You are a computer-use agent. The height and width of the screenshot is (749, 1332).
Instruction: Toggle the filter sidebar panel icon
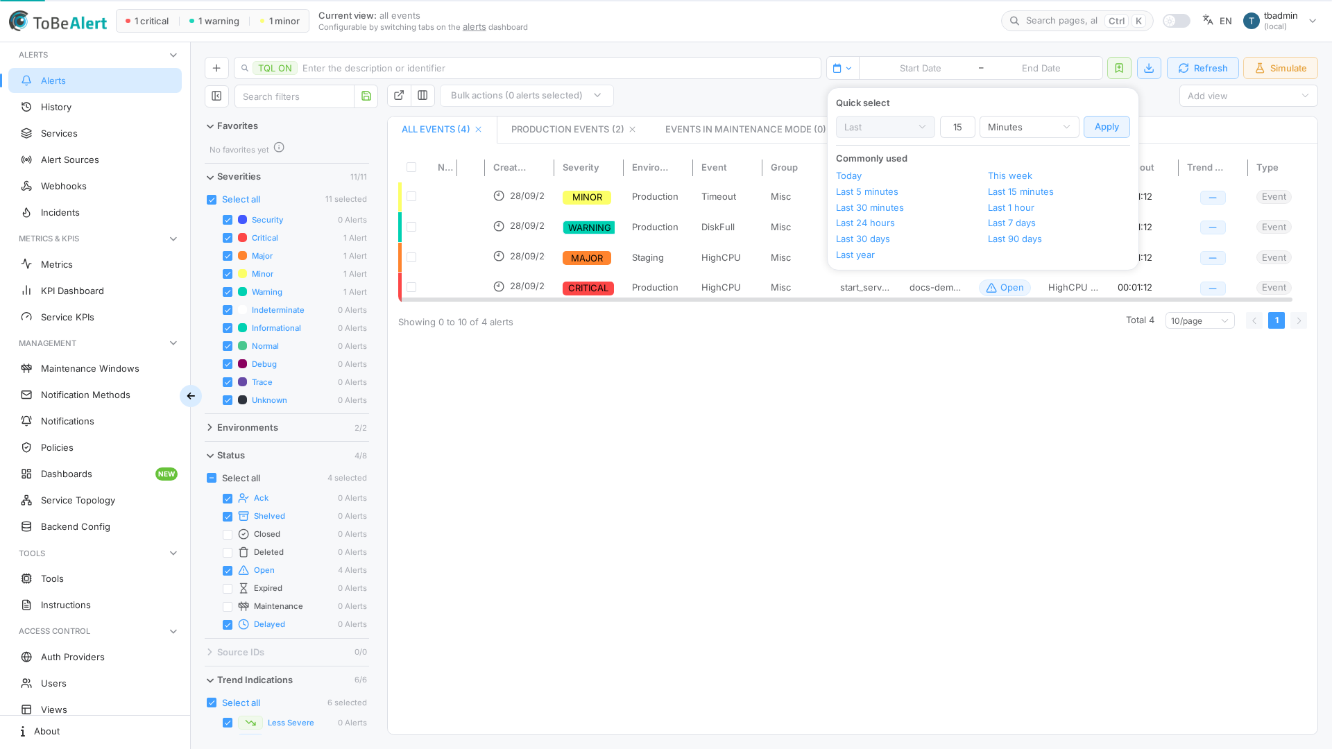pos(216,96)
